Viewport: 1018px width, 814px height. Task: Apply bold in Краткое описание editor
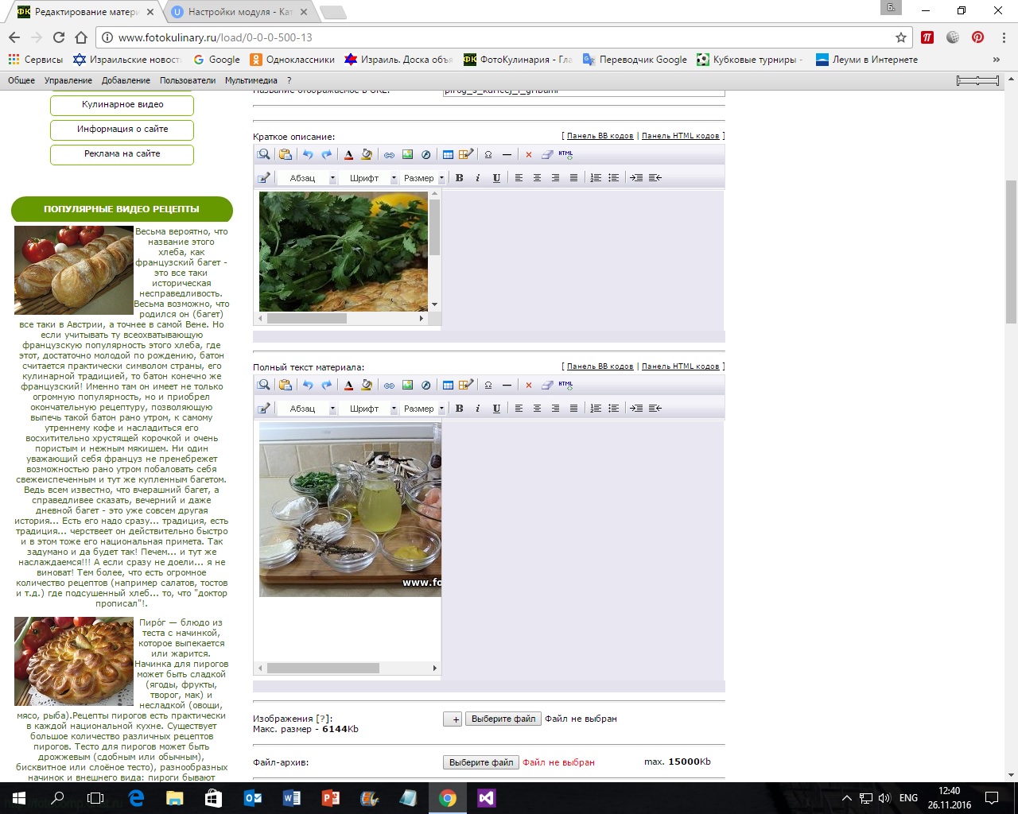tap(459, 178)
